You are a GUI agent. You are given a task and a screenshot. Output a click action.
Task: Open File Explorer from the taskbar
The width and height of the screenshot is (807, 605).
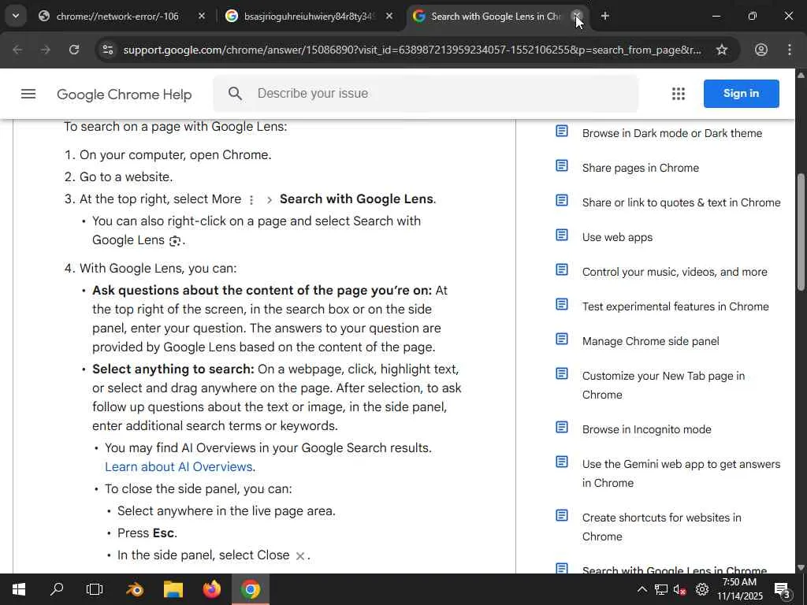[173, 589]
